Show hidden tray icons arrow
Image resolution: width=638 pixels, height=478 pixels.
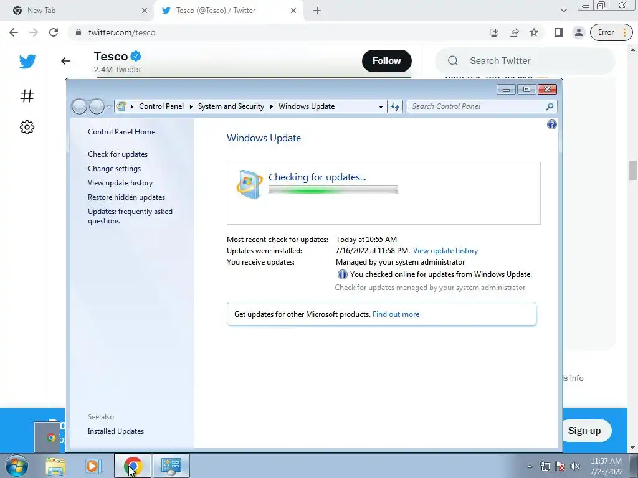click(x=530, y=466)
